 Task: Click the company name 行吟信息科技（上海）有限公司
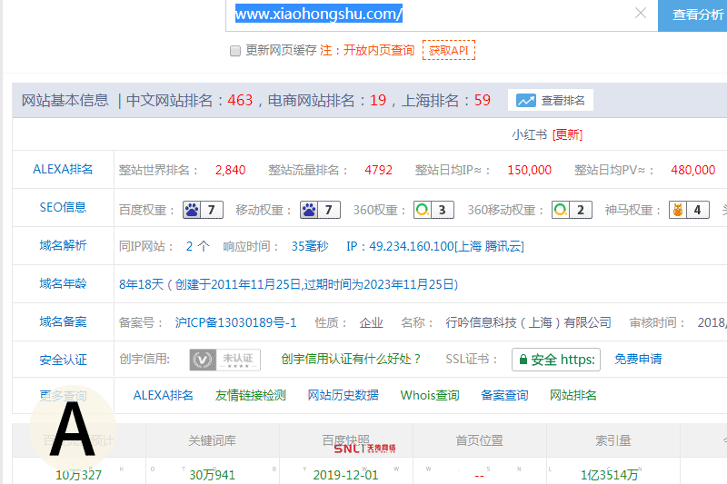click(x=528, y=322)
